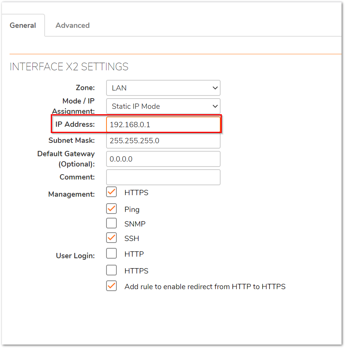Click the Add rule to enable redirect label
The width and height of the screenshot is (345, 348).
tap(205, 286)
